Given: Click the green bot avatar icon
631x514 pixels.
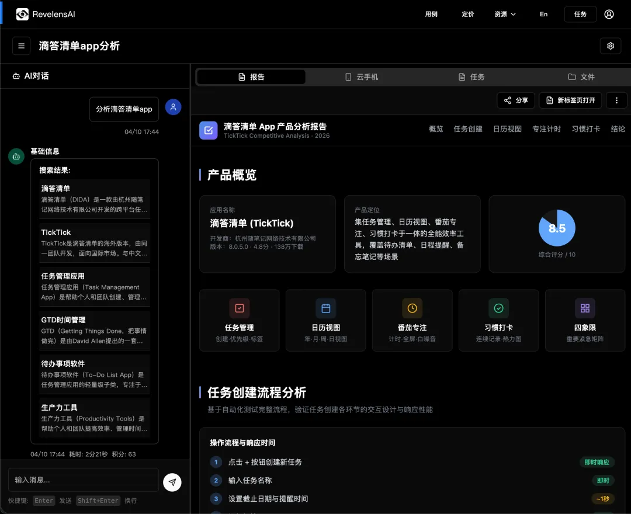Looking at the screenshot, I should point(16,157).
